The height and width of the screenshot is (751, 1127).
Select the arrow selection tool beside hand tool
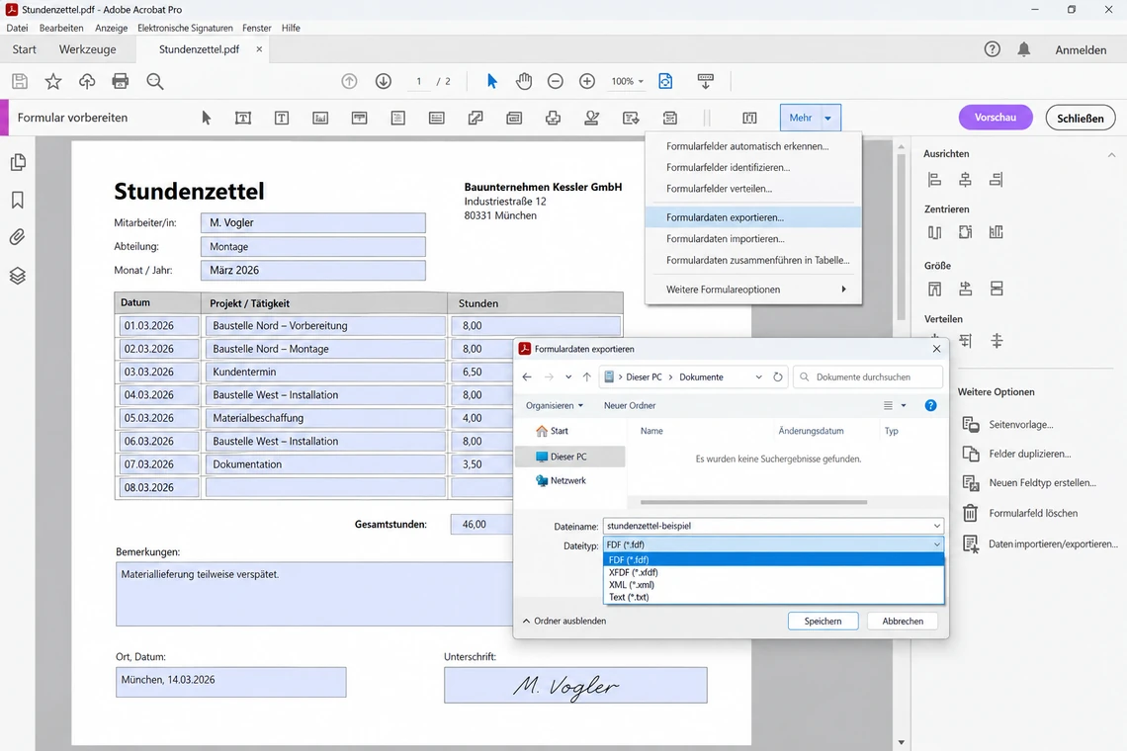click(x=491, y=81)
